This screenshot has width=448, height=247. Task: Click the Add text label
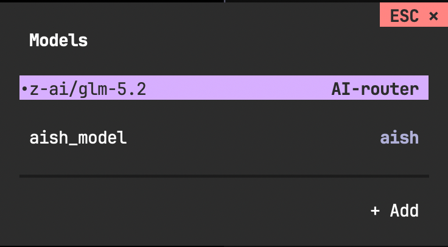point(404,211)
